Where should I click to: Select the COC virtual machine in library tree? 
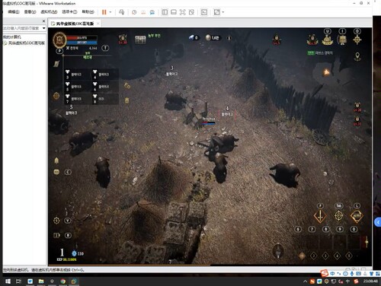pos(24,43)
